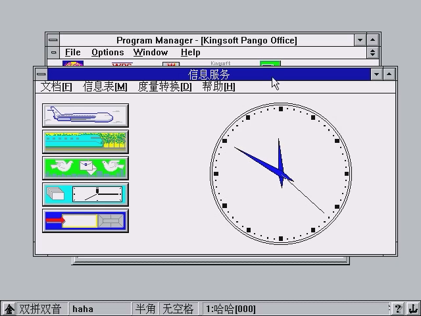The width and height of the screenshot is (421, 316).
Task: Open the train schedule information button
Action: coord(86,142)
